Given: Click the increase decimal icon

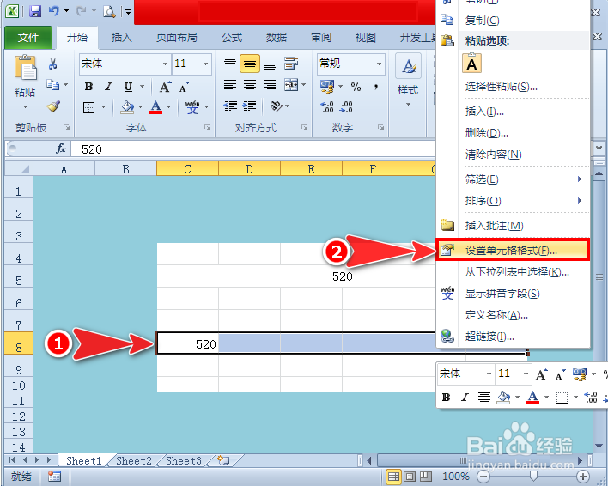Looking at the screenshot, I should pyautogui.click(x=327, y=107).
